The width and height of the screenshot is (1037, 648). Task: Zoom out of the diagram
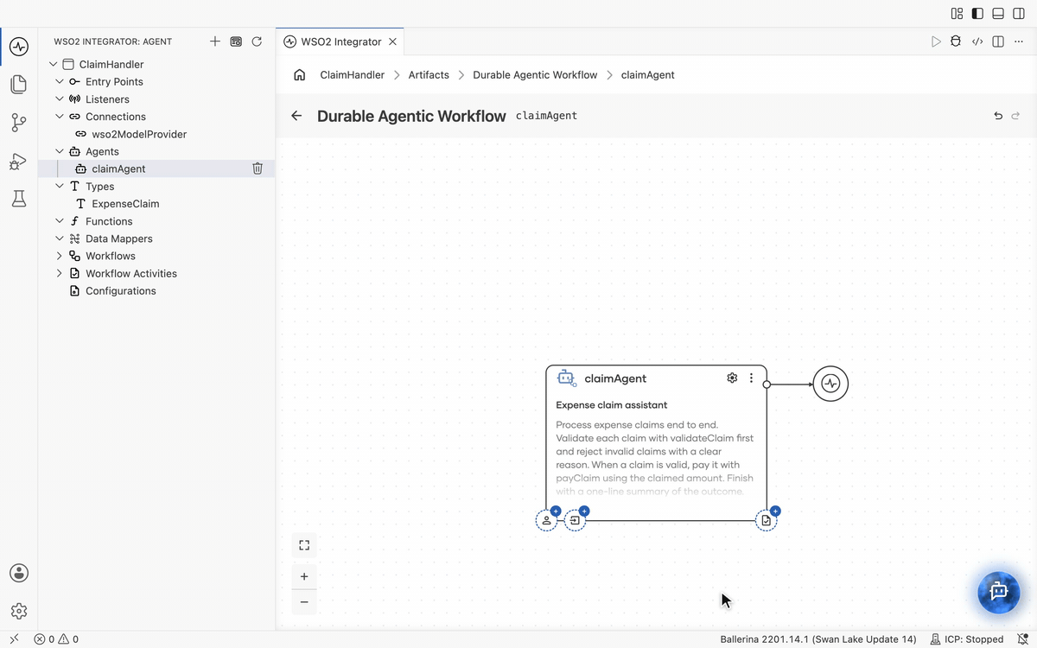[304, 602]
